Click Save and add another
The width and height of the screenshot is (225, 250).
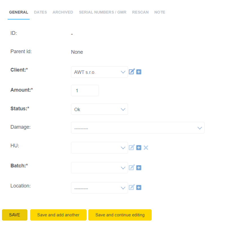point(58,215)
